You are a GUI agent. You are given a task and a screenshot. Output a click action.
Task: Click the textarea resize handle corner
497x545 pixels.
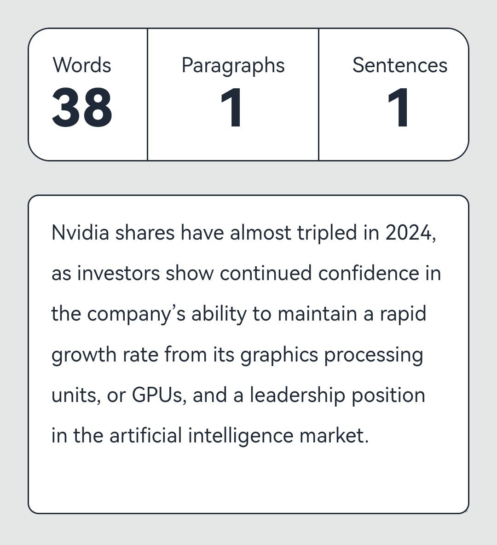(x=466, y=511)
